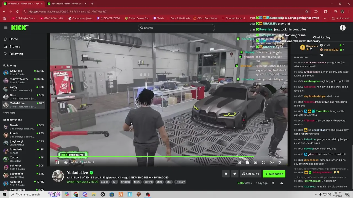Click the Gift Subs button
Image resolution: width=353 pixels, height=198 pixels.
tap(250, 174)
